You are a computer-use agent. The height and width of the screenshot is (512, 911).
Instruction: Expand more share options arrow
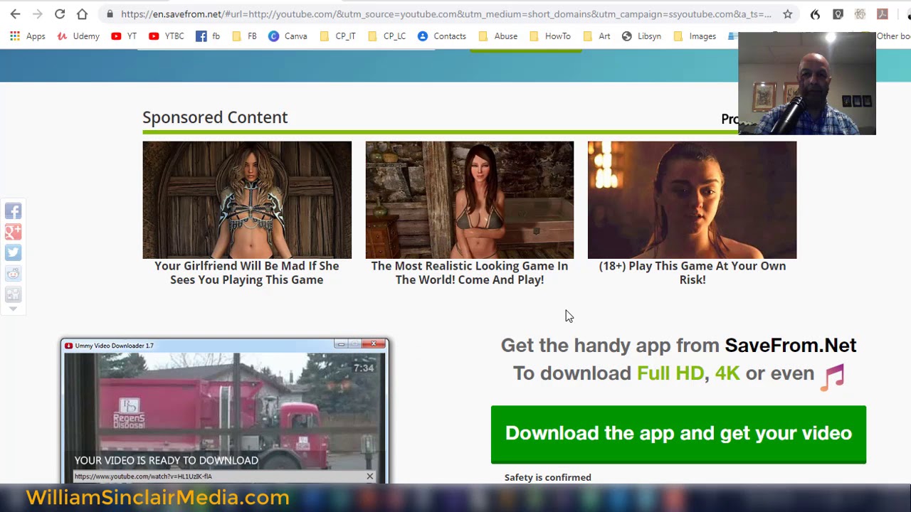tap(13, 309)
